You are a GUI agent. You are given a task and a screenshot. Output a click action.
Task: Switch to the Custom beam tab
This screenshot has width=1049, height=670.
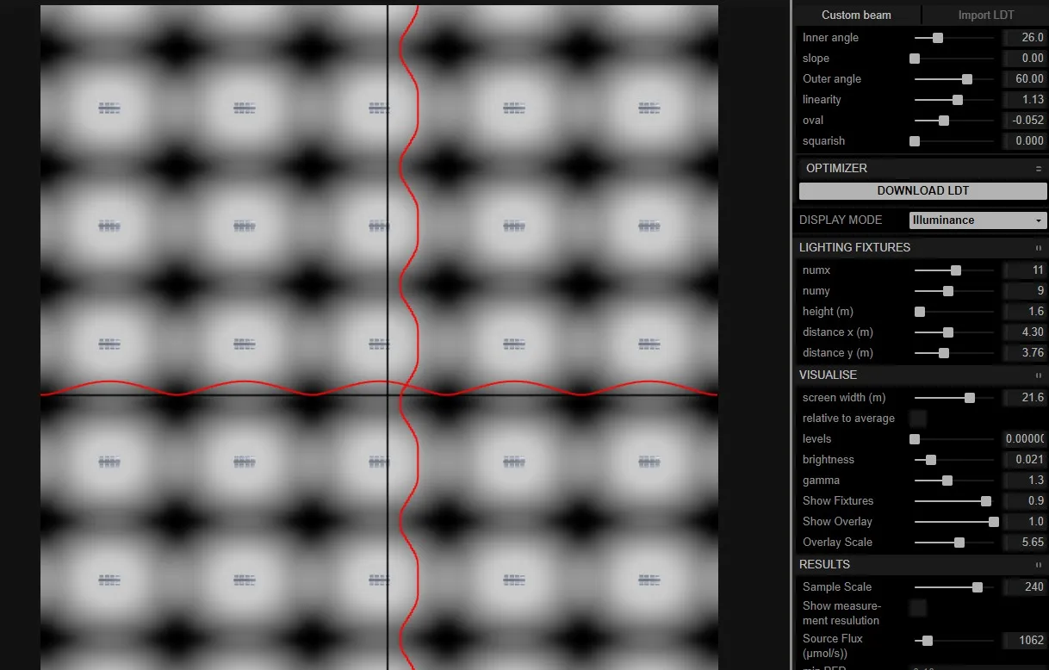coord(856,15)
